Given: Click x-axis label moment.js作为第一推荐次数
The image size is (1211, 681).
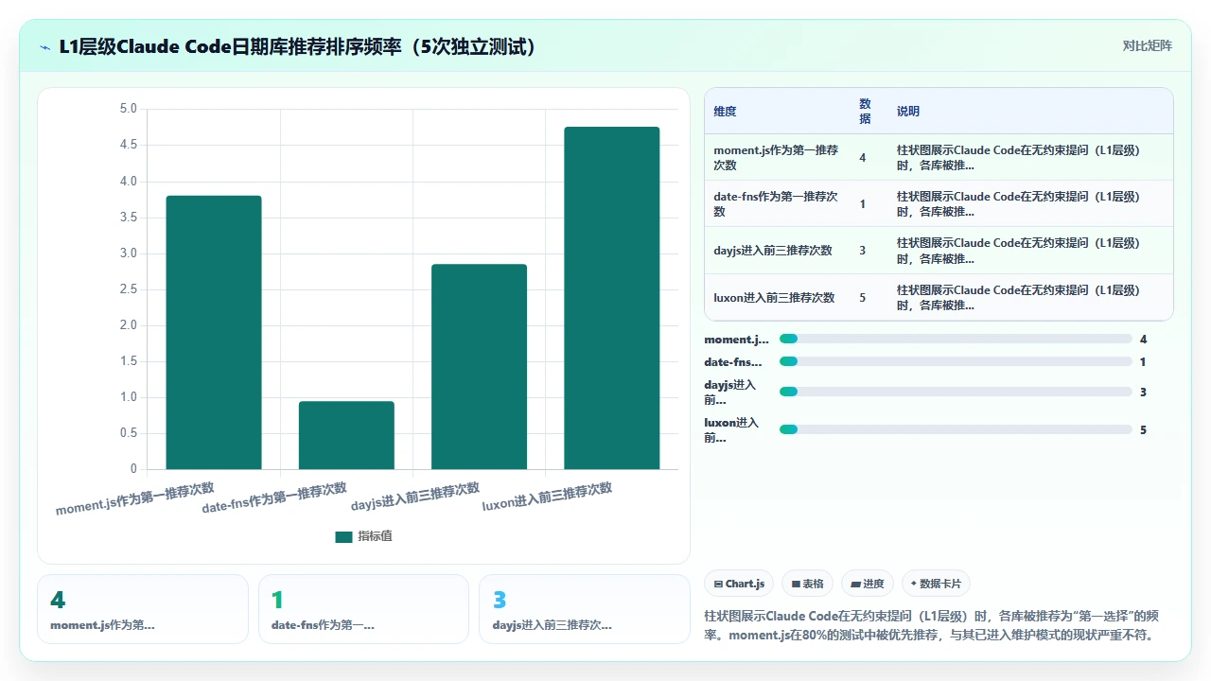Looking at the screenshot, I should [x=135, y=498].
